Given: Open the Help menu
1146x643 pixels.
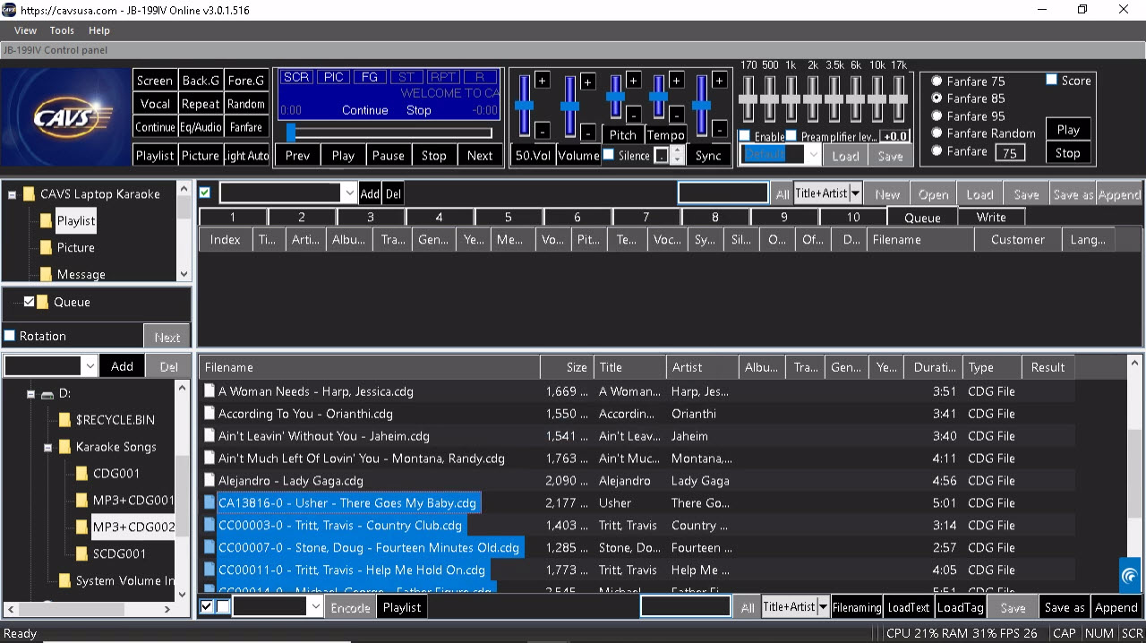Looking at the screenshot, I should click(98, 30).
